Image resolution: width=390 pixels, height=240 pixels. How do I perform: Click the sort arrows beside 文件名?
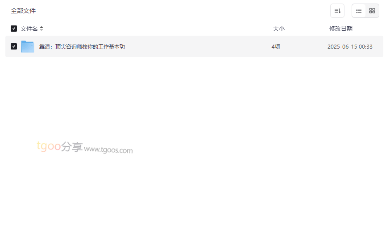pyautogui.click(x=41, y=29)
